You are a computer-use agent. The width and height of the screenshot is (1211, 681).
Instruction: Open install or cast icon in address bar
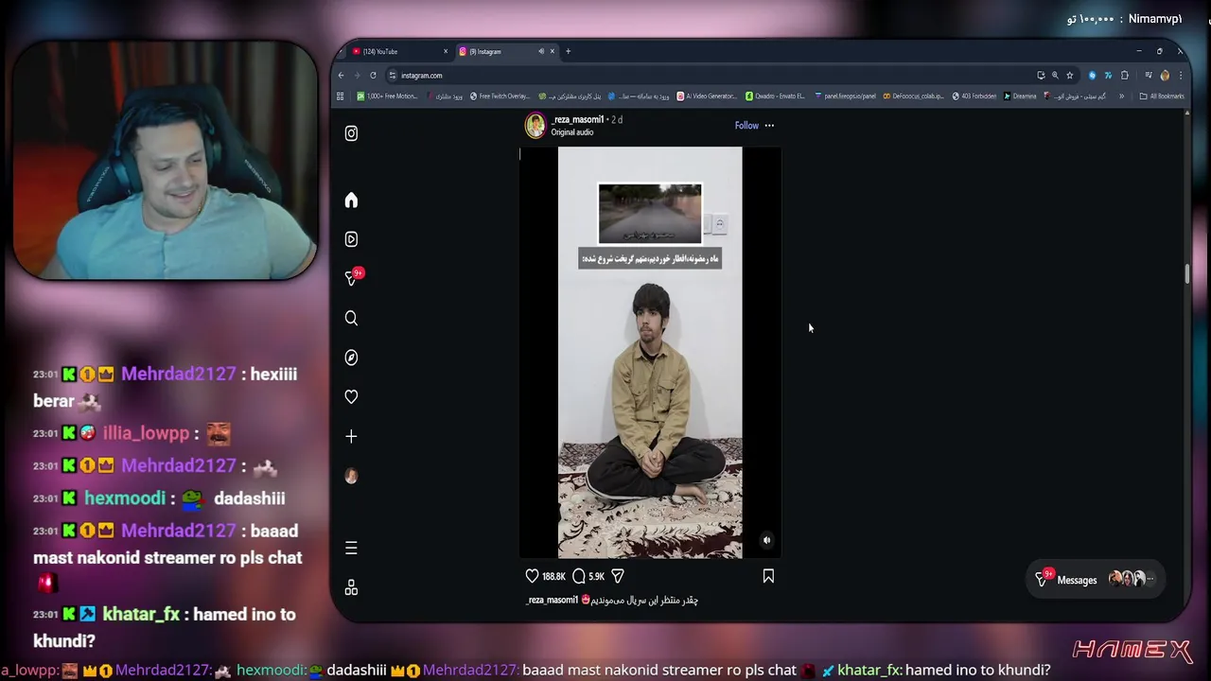click(x=1041, y=76)
